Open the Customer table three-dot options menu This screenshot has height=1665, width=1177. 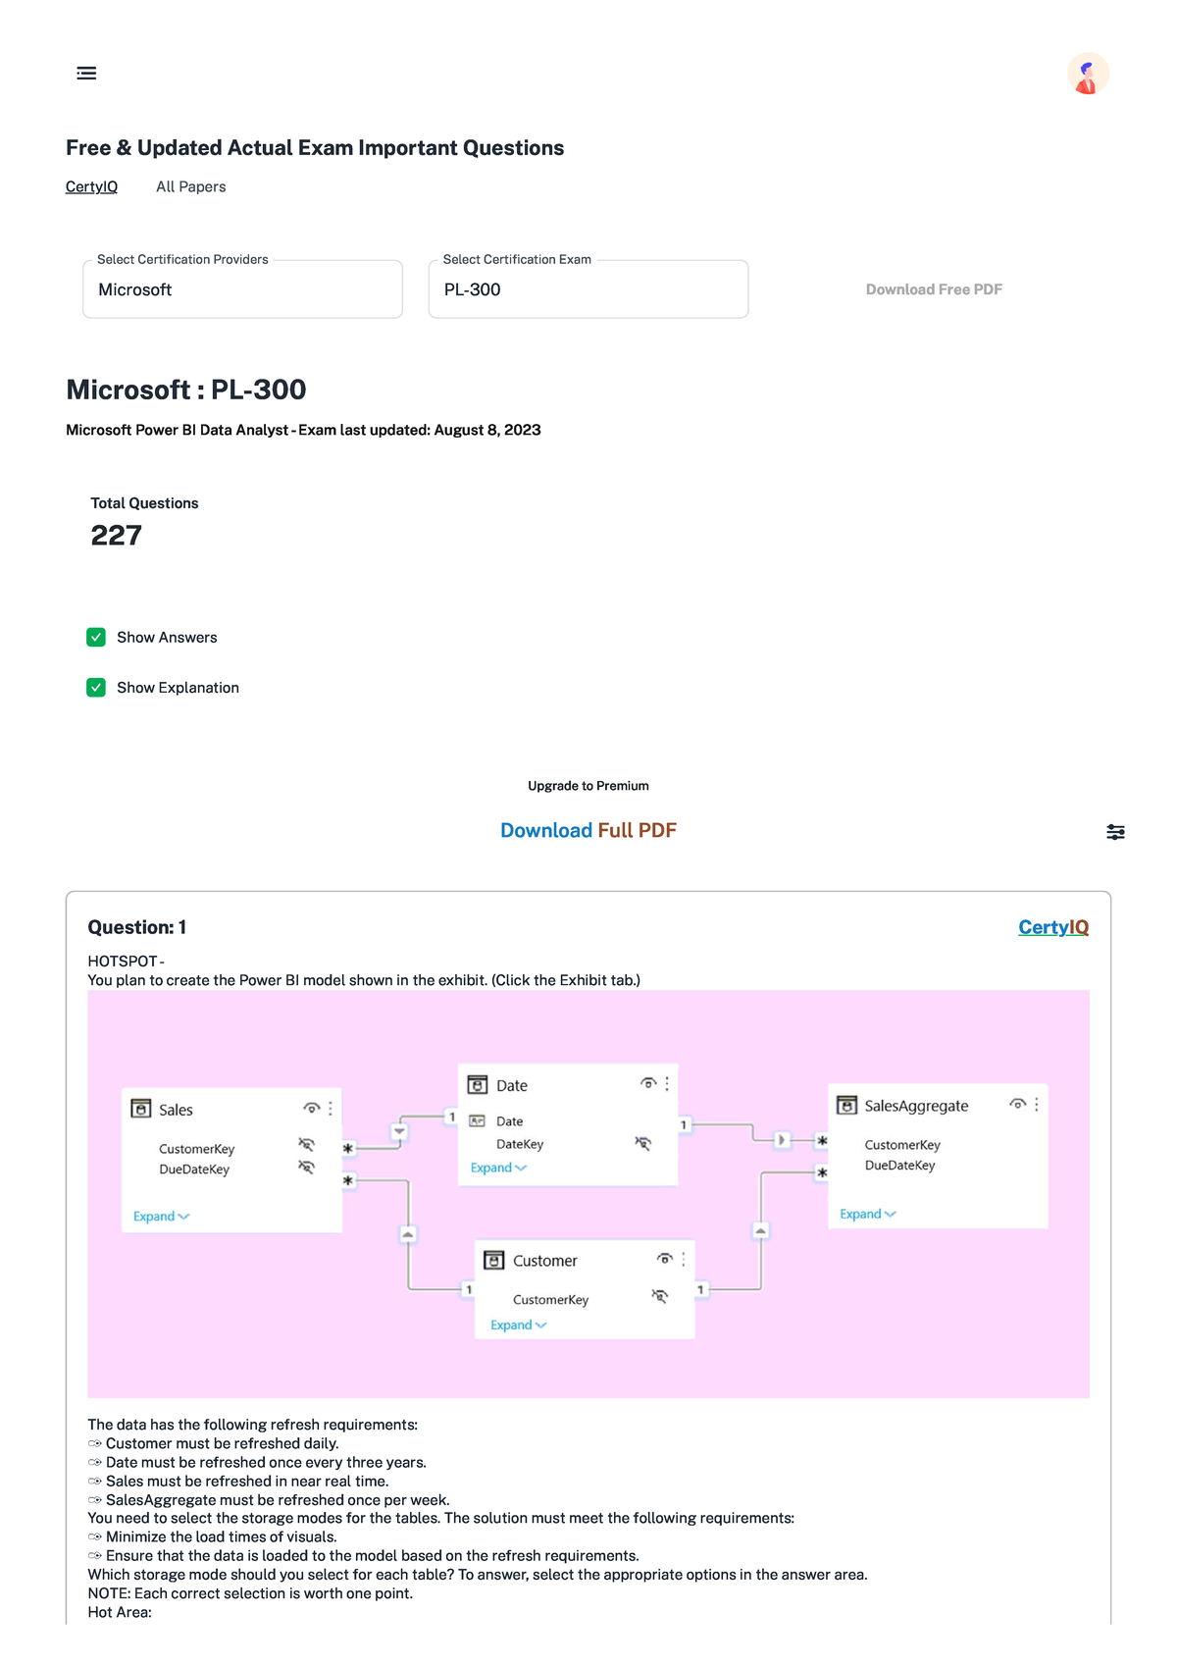point(684,1259)
